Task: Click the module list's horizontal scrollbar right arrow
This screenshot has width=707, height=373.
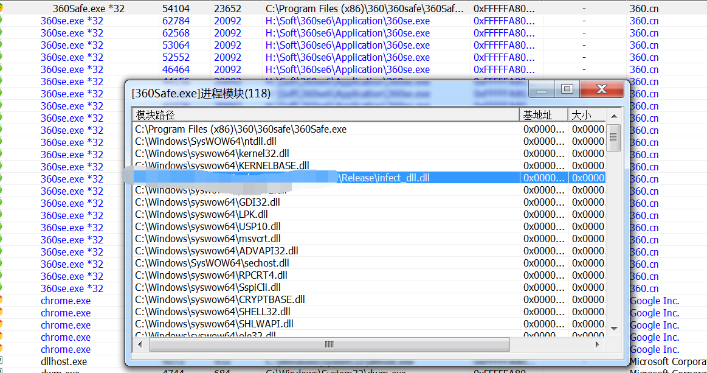Action: [598, 344]
